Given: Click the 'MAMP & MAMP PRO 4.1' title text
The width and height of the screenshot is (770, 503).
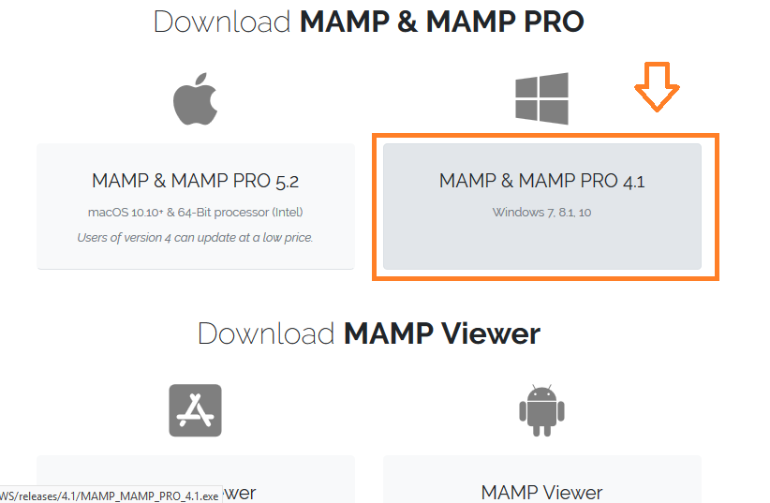Looking at the screenshot, I should pyautogui.click(x=541, y=181).
